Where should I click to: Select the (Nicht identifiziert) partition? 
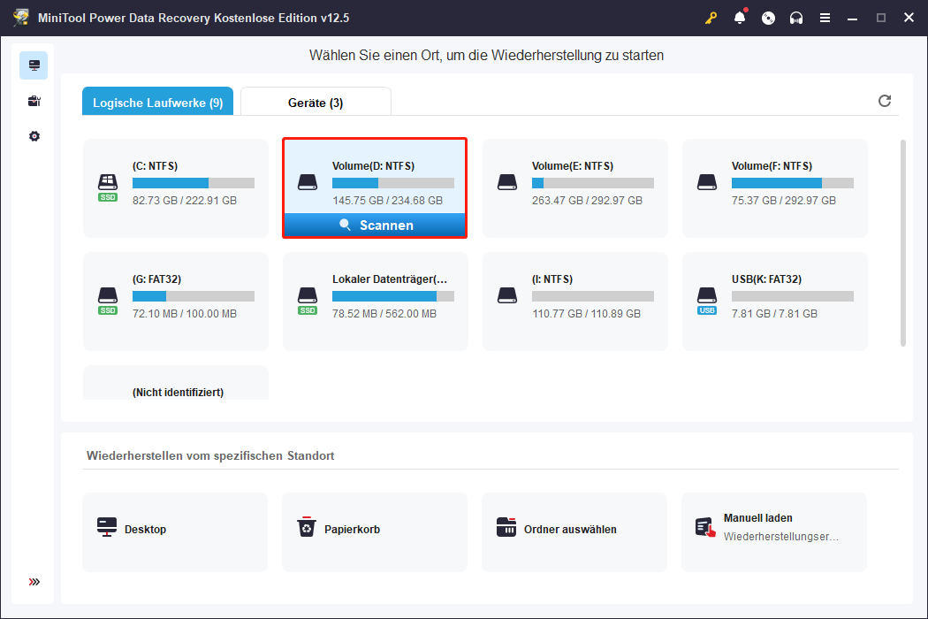[176, 383]
